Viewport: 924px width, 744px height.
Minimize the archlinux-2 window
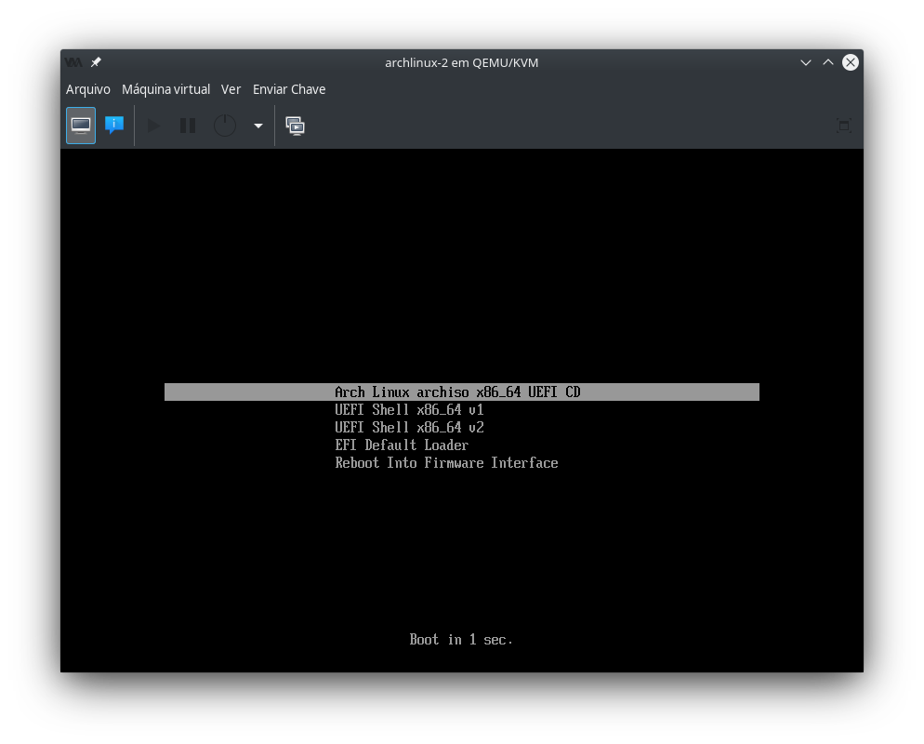click(x=806, y=62)
